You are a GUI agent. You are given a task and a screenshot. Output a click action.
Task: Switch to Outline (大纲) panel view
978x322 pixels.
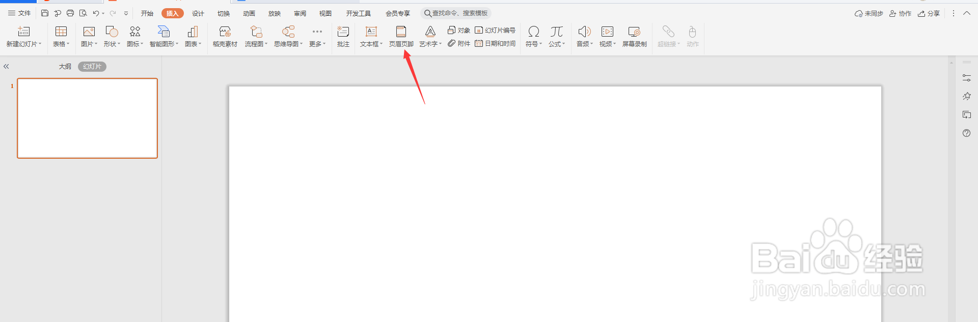pyautogui.click(x=65, y=67)
